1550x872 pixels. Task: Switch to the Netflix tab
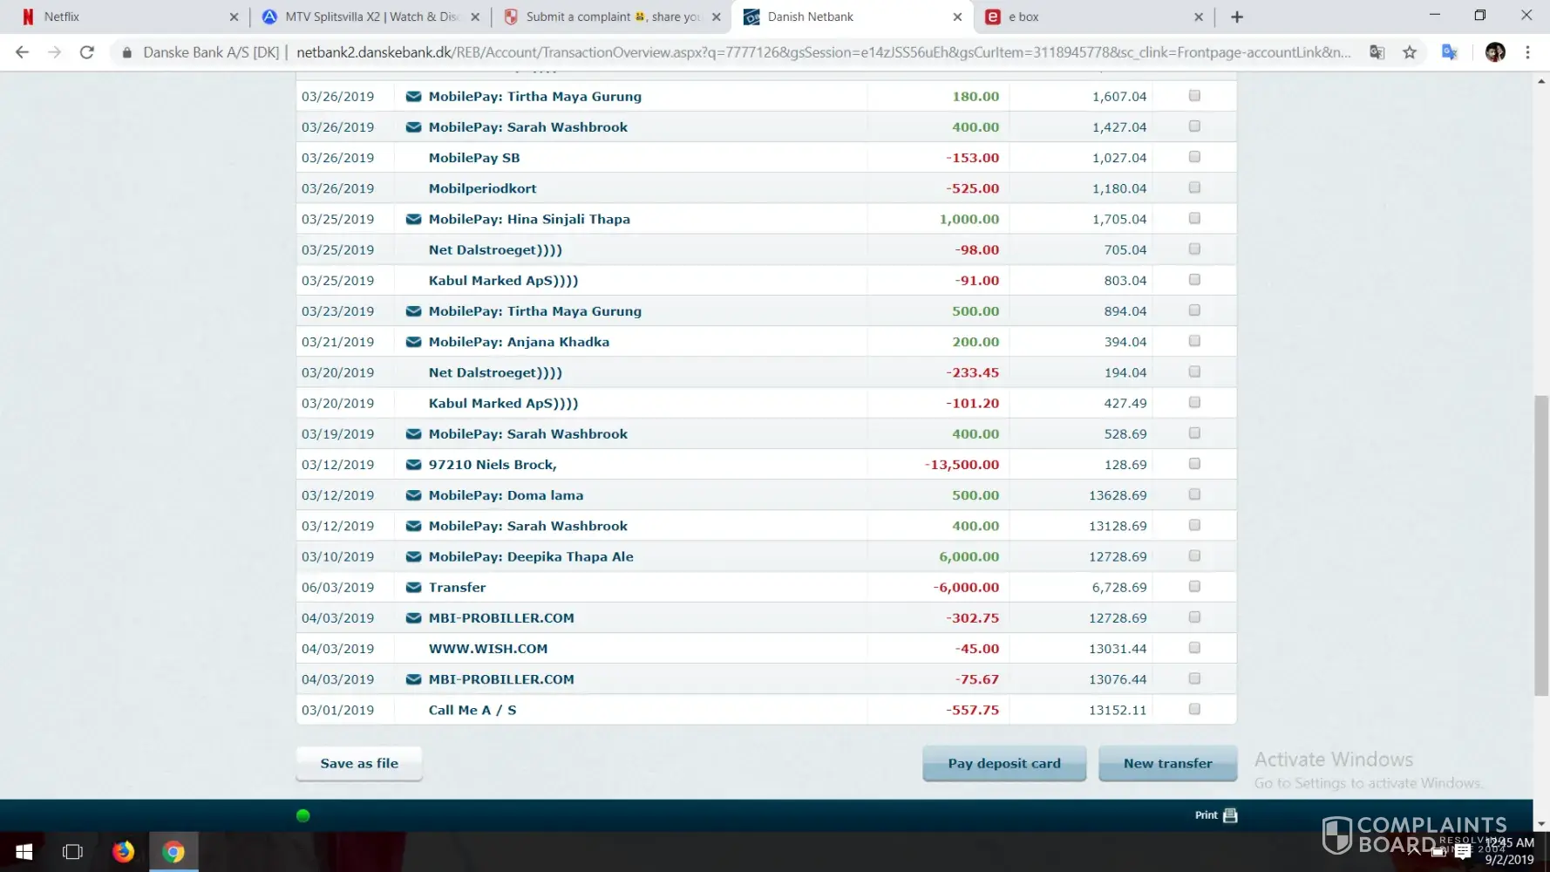(122, 17)
